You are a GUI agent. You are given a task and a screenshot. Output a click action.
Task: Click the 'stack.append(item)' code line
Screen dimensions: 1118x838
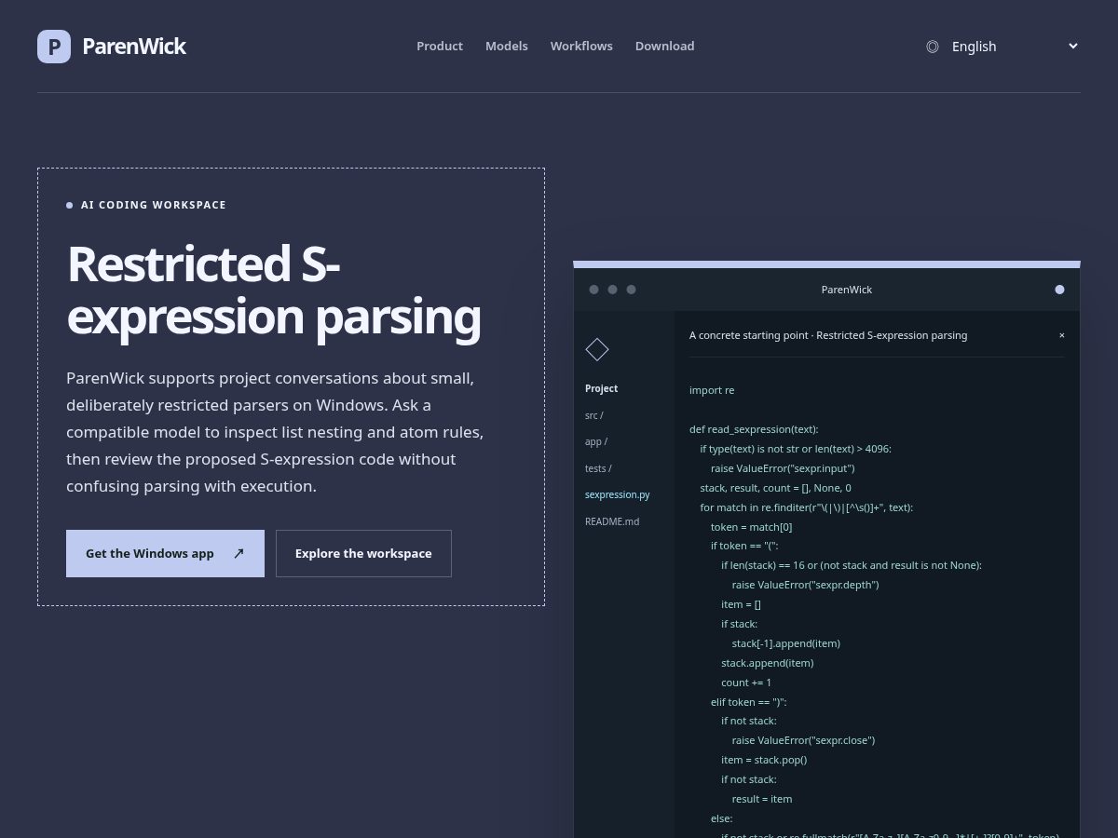tap(767, 663)
